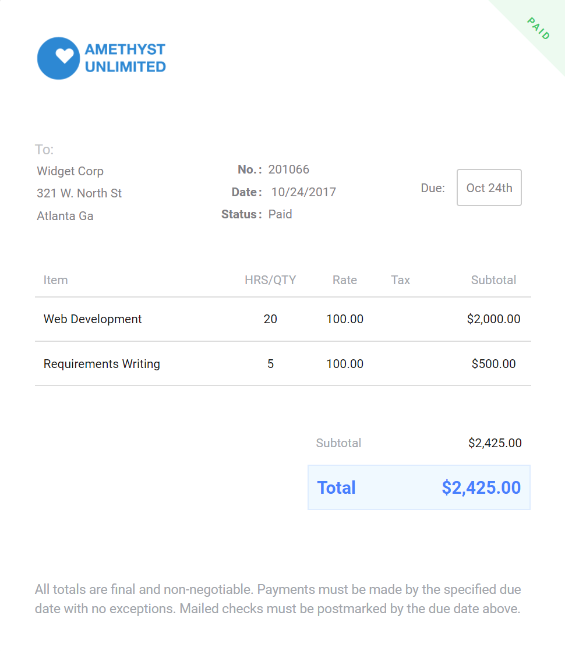This screenshot has width=565, height=651.
Task: Click the Tax column header
Action: coord(401,280)
